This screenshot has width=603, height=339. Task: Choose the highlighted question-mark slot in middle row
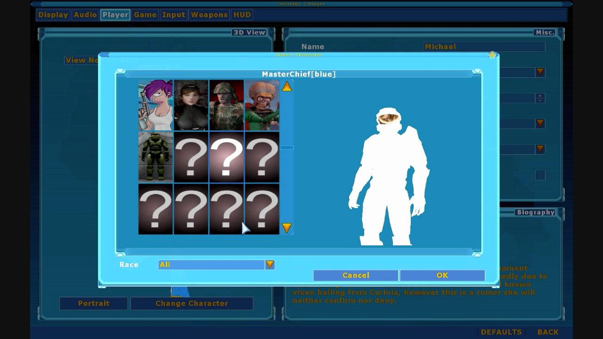pyautogui.click(x=227, y=157)
